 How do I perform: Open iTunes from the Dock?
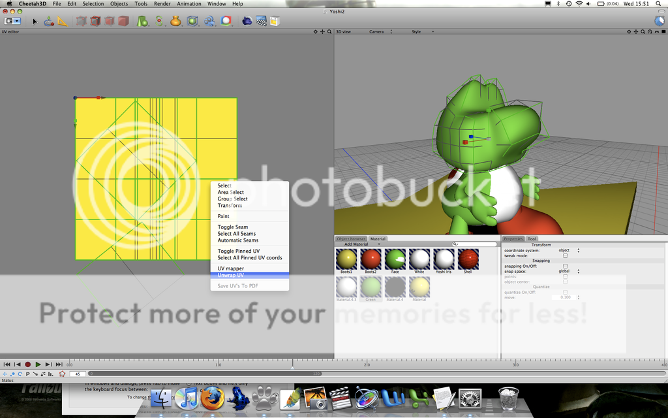pos(187,399)
